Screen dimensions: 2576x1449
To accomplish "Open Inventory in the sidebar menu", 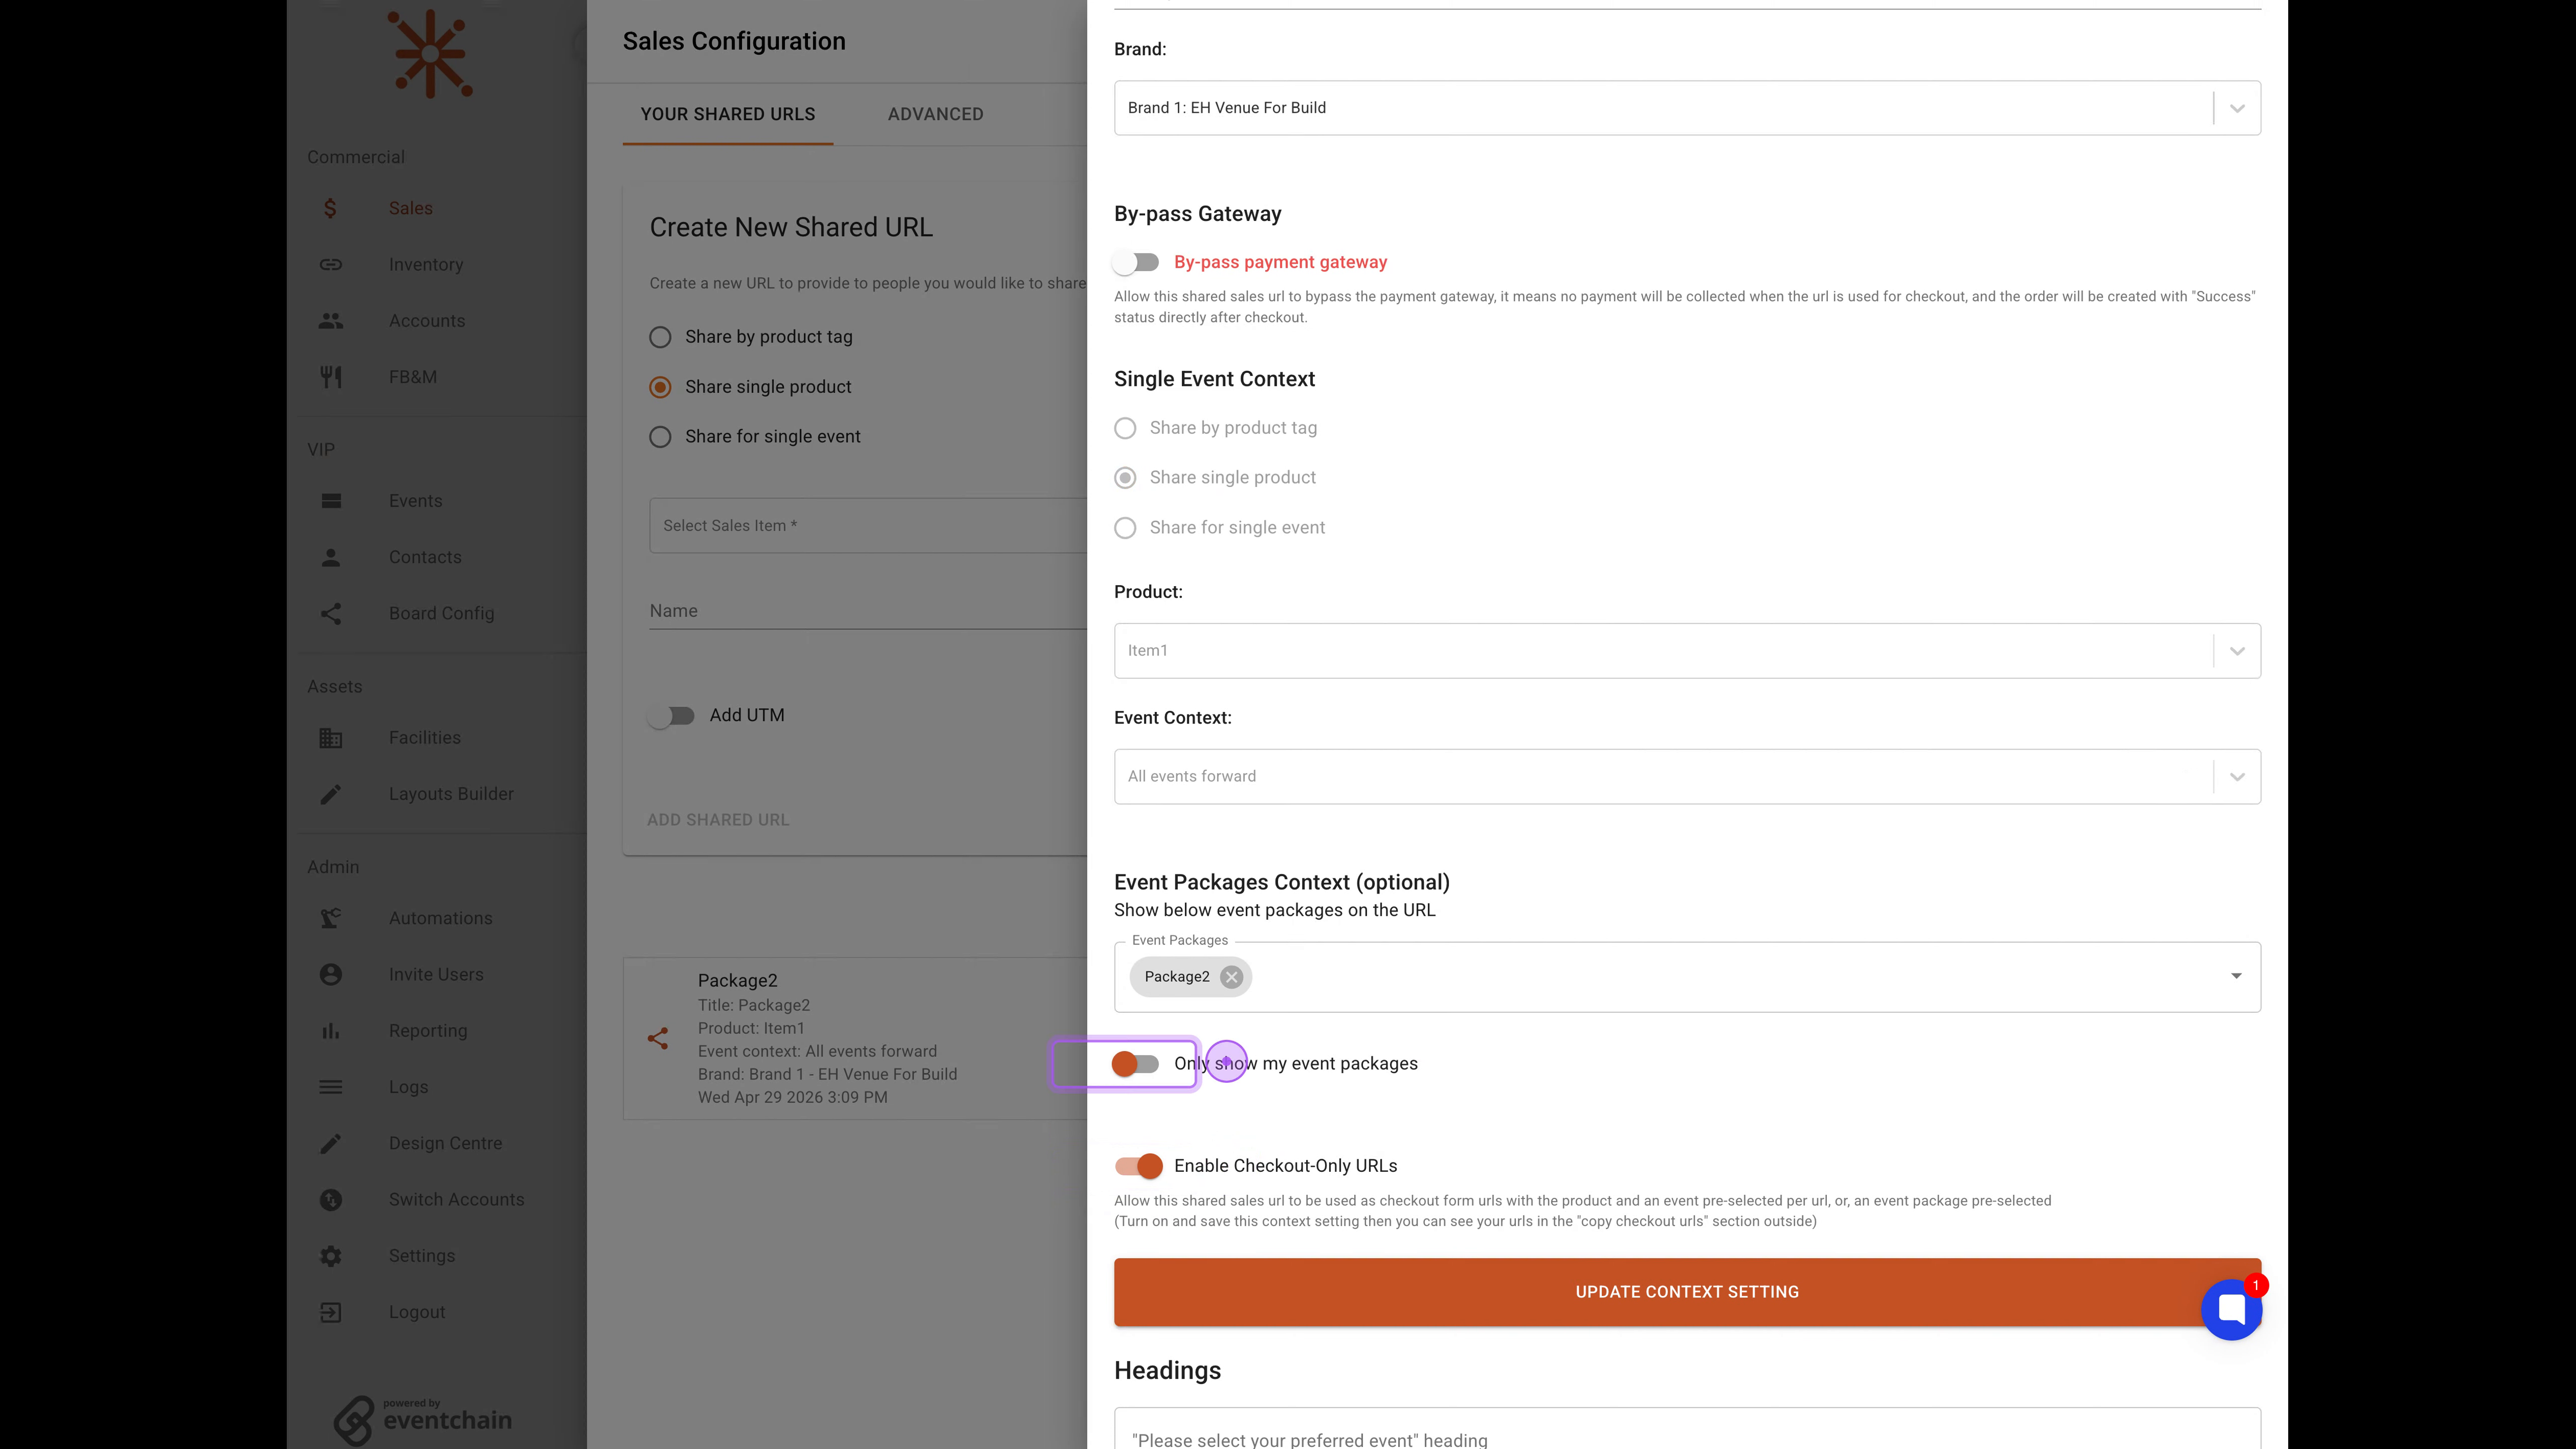I will point(425,265).
